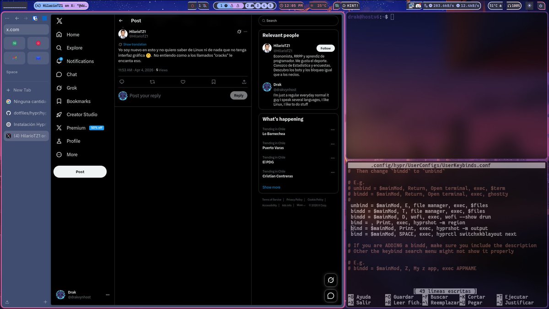Viewport: 549px width, 309px height.
Task: Open Grok in X sidebar
Action: click(66, 88)
